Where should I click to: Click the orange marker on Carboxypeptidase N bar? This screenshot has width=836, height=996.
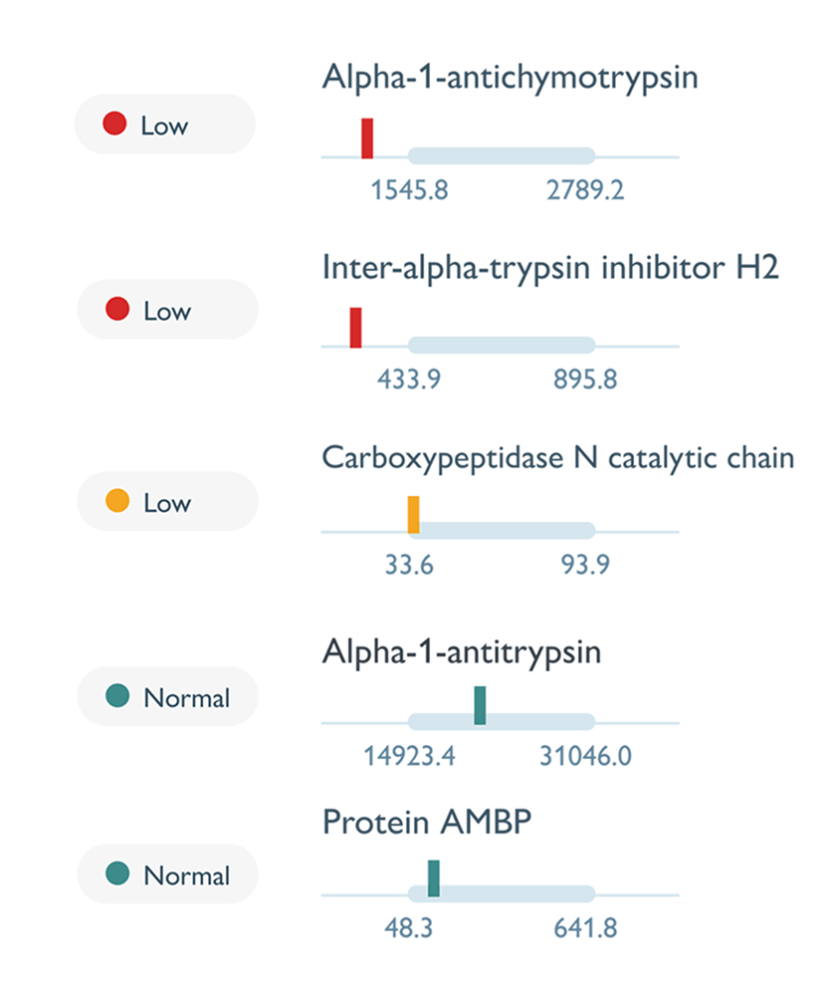pos(413,514)
